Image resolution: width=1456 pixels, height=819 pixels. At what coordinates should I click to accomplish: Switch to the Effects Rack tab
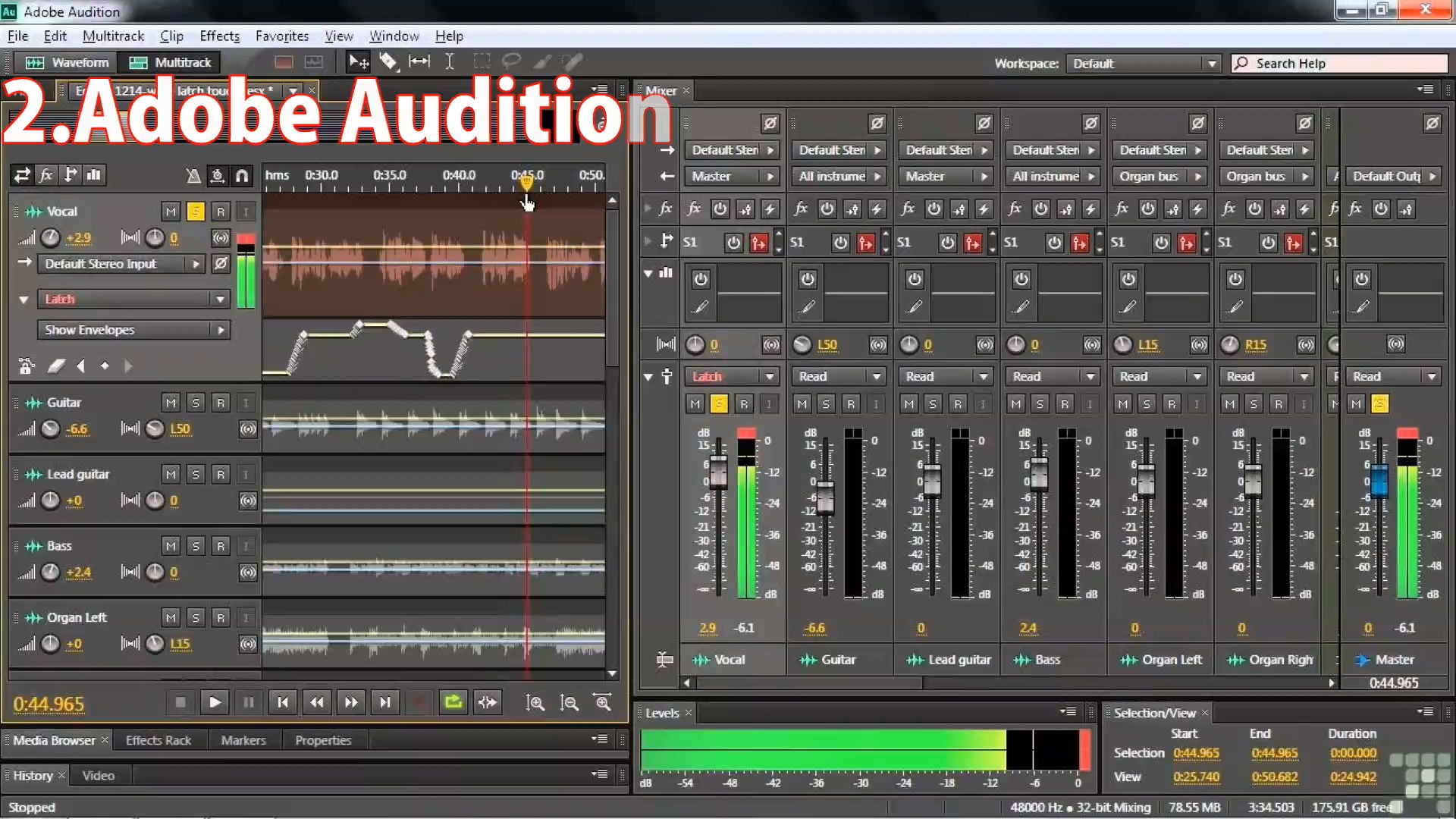158,740
